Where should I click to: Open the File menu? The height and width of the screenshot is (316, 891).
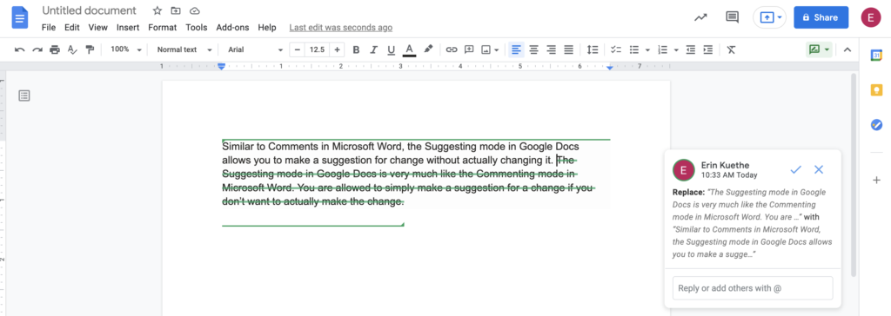click(49, 27)
